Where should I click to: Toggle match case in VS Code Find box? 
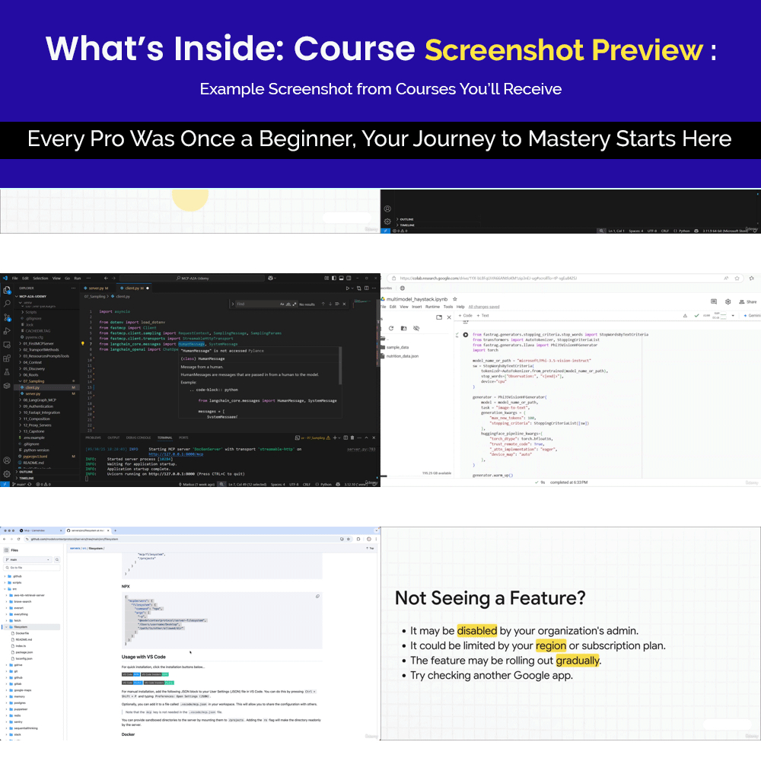[282, 304]
